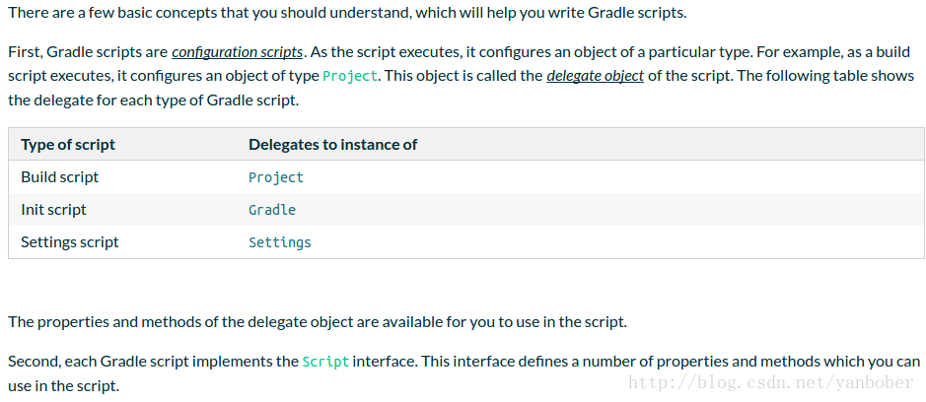Select the "Settings script" table cell

pos(70,242)
